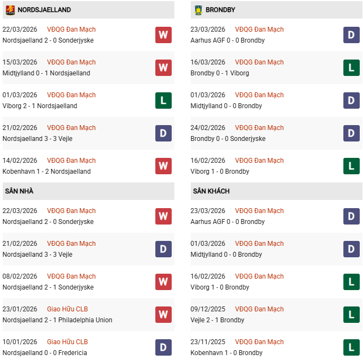Click L badge for Viborg 2-1 Nordsjaelland
The height and width of the screenshot is (360, 363).
coord(164,101)
